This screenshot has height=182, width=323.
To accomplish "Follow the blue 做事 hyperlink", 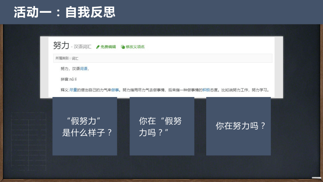I will pyautogui.click(x=115, y=90).
